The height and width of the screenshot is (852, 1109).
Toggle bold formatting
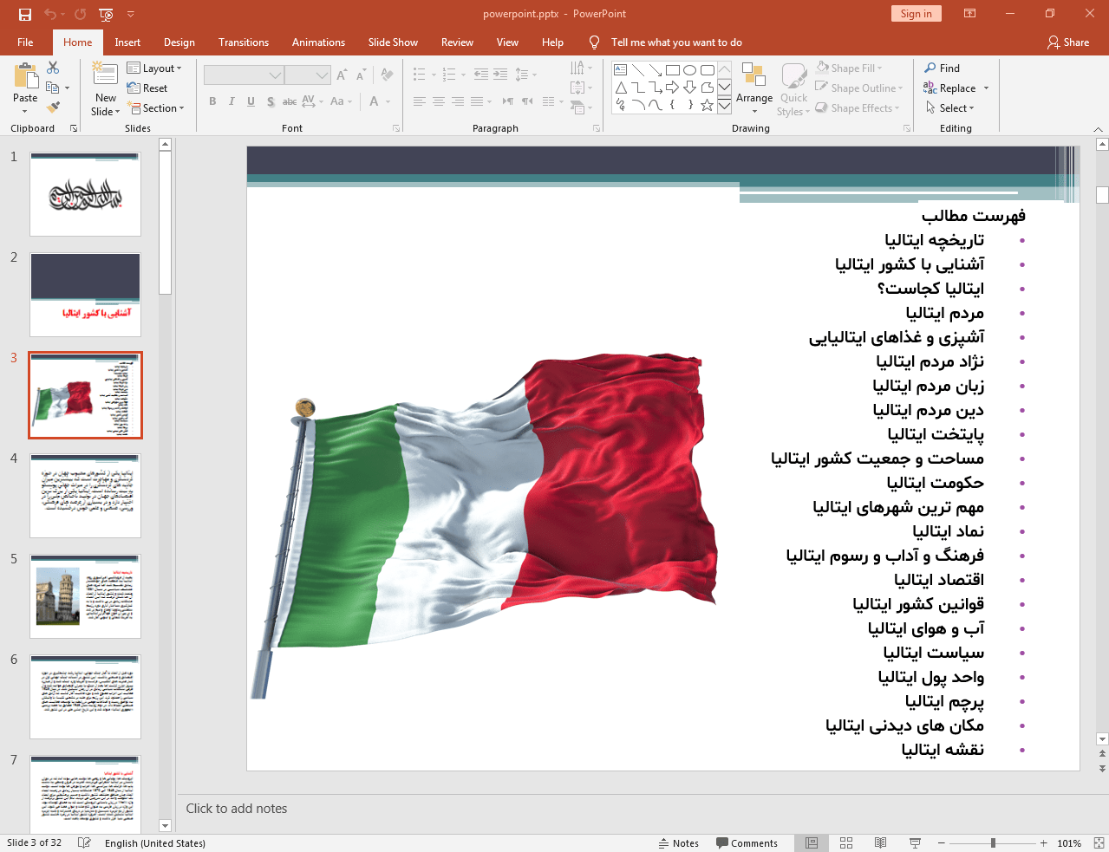click(212, 101)
